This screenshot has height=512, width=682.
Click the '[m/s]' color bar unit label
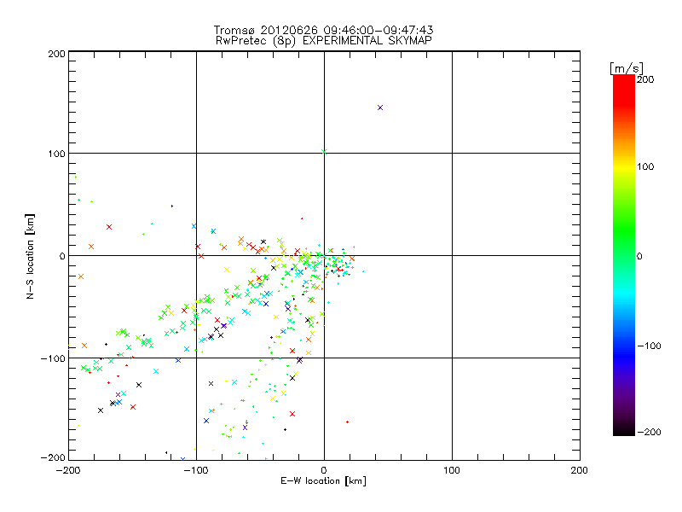pos(627,68)
